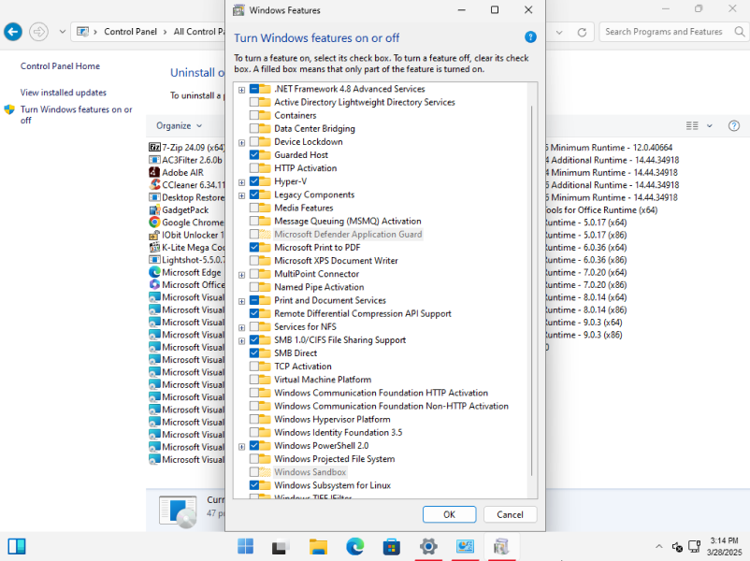
Task: Open the Windows Start menu
Action: (245, 546)
